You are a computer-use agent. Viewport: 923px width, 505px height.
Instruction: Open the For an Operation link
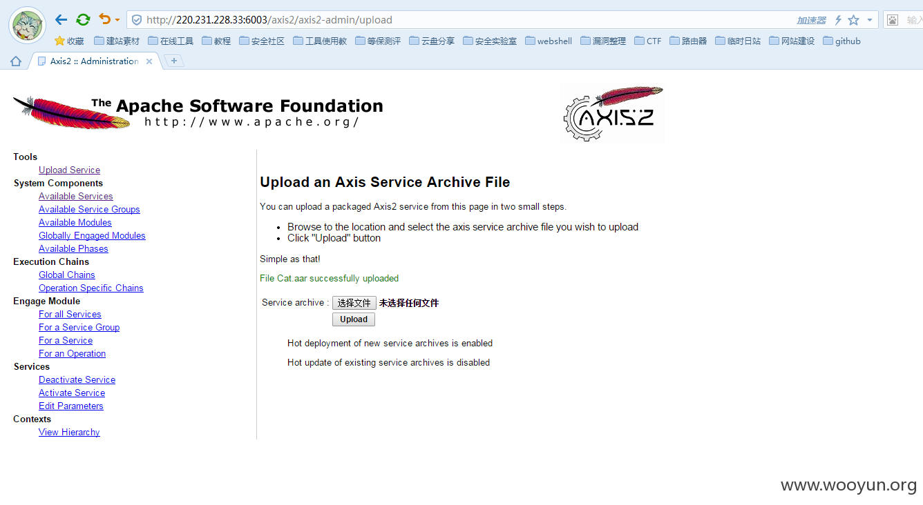[x=72, y=353]
